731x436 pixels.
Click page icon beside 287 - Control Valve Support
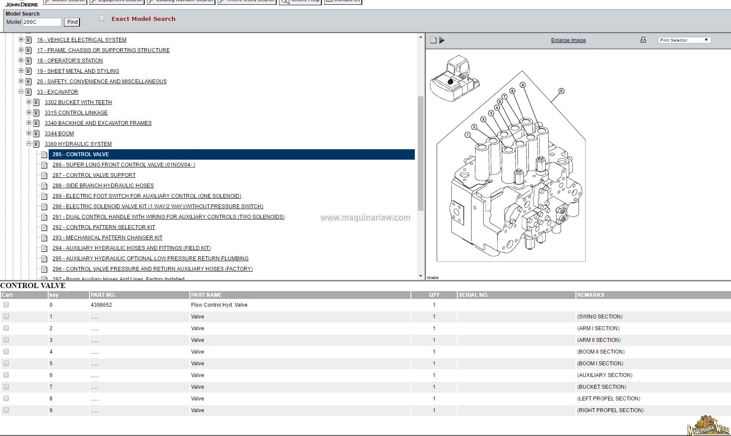click(44, 175)
